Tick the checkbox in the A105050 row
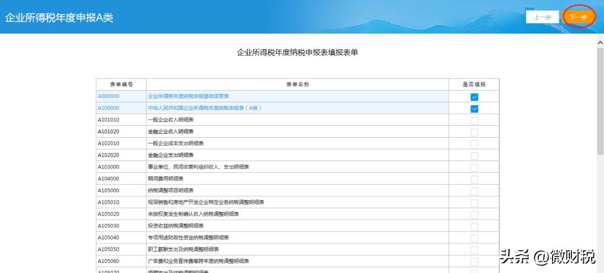Screen dimensions: 604x273 pyautogui.click(x=474, y=250)
